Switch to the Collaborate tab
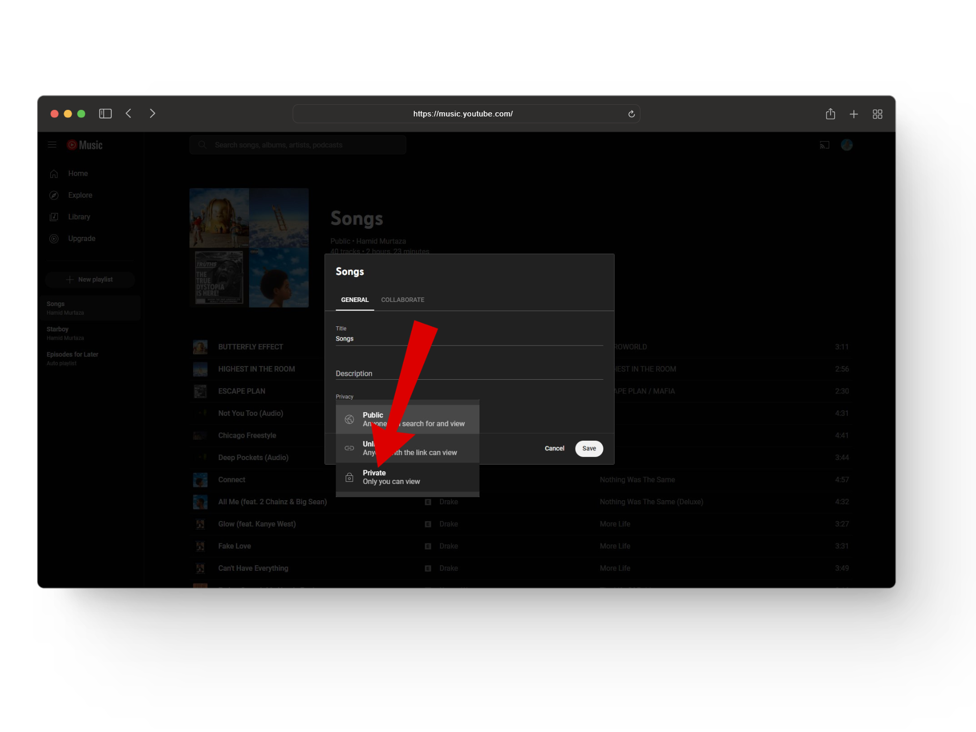 pyautogui.click(x=403, y=300)
